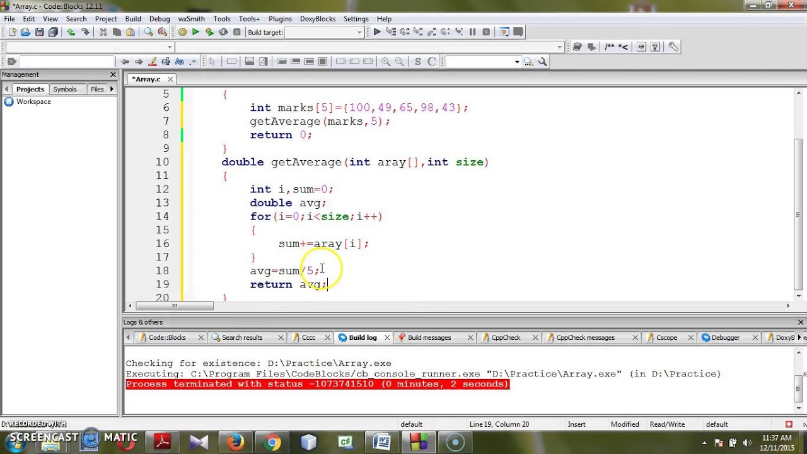The width and height of the screenshot is (807, 454).
Task: Open the Search results tab
Action: pos(242,337)
